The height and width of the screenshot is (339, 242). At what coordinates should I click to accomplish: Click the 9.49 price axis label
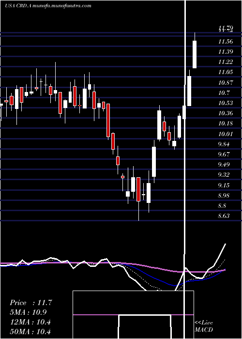click(224, 165)
